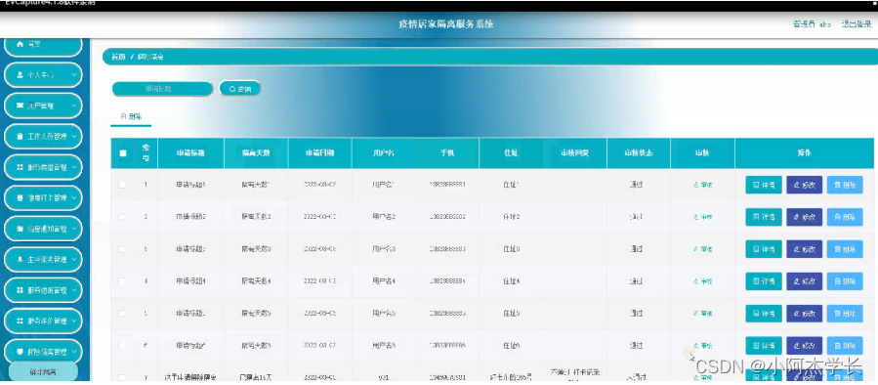This screenshot has width=878, height=385.
Task: Click 删除 for the 用户名4 row
Action: (x=845, y=281)
